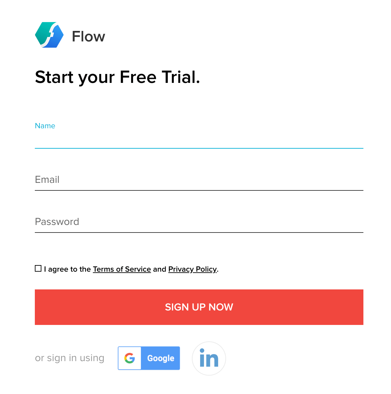Screen dimensions: 391x394
Task: Click the gray Email placeholder text
Action: [x=47, y=180]
